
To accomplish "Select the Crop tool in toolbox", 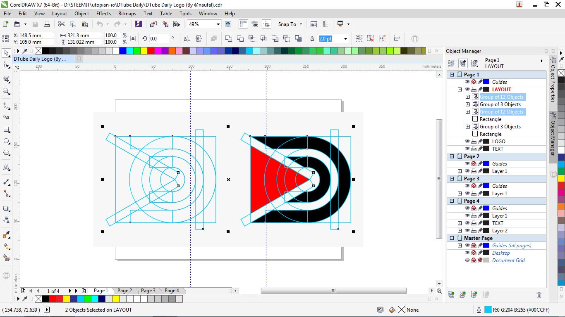I will (6, 79).
